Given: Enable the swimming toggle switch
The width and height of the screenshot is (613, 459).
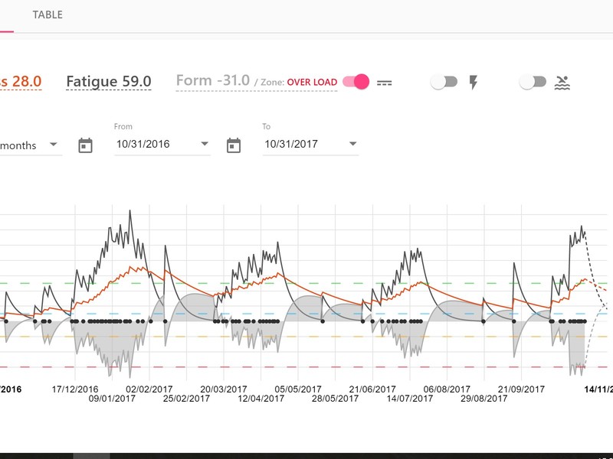Looking at the screenshot, I should (533, 82).
